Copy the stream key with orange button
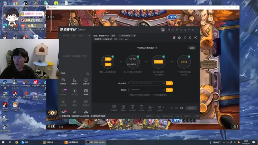 pyautogui.click(x=170, y=90)
